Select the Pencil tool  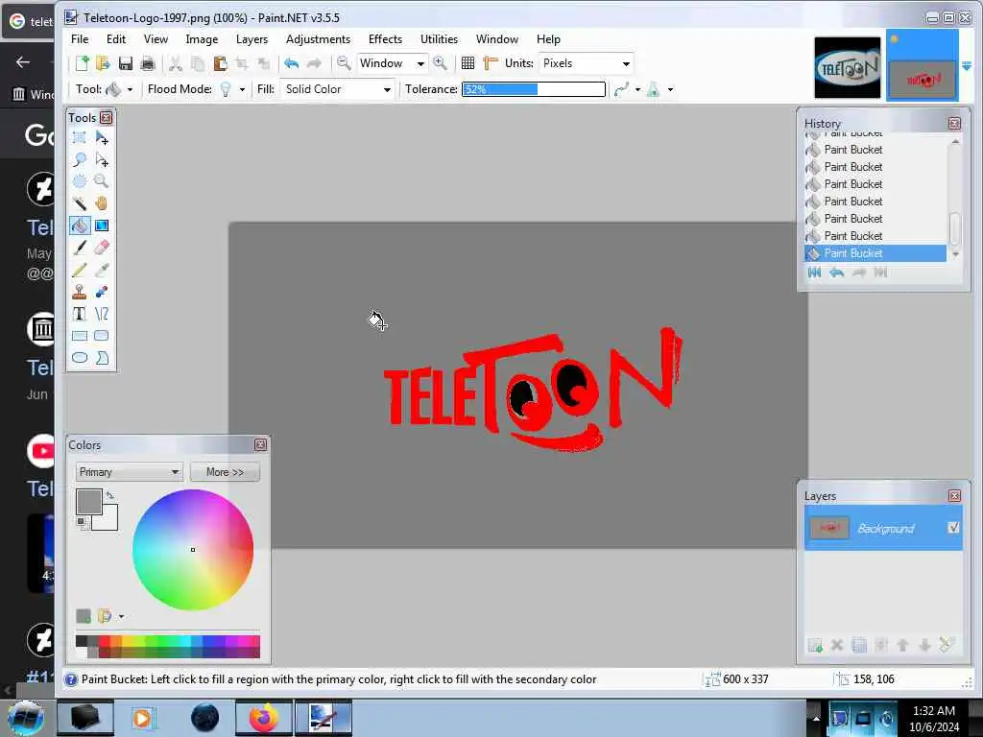click(80, 270)
